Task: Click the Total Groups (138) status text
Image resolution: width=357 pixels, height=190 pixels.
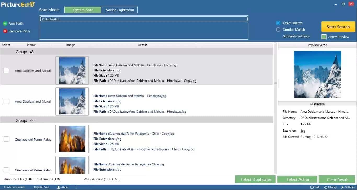Action: (x=48, y=179)
